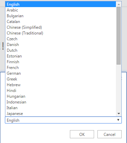This screenshot has width=127, height=143.
Task: Select Hindi language entry
Action: click(x=60, y=91)
